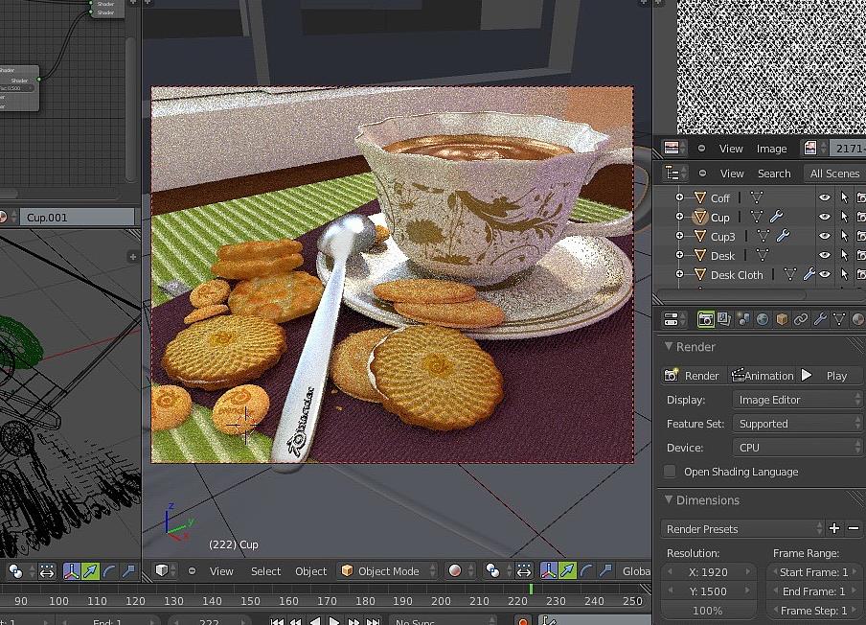866x625 pixels.
Task: Collapse the Render panel
Action: coord(669,346)
